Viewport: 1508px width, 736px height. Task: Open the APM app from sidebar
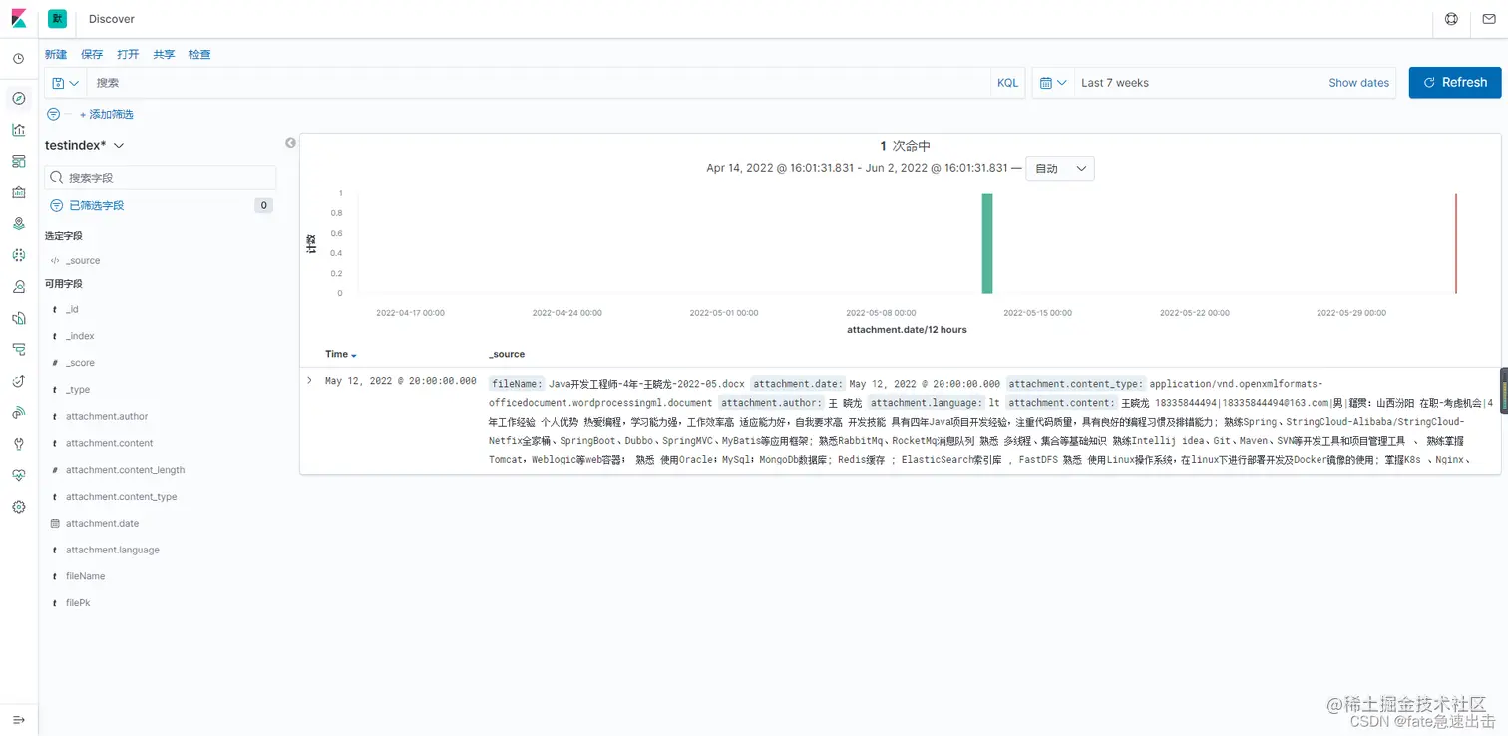click(x=18, y=350)
